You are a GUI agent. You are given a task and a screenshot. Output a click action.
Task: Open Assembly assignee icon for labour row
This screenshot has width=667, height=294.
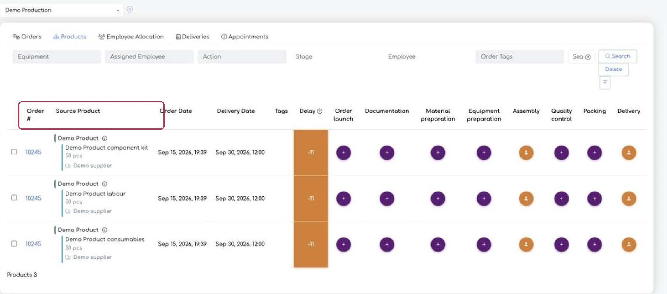pos(526,199)
